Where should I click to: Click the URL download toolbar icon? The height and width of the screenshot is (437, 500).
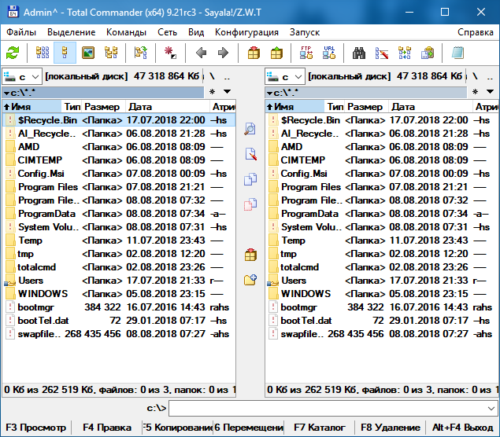click(329, 53)
